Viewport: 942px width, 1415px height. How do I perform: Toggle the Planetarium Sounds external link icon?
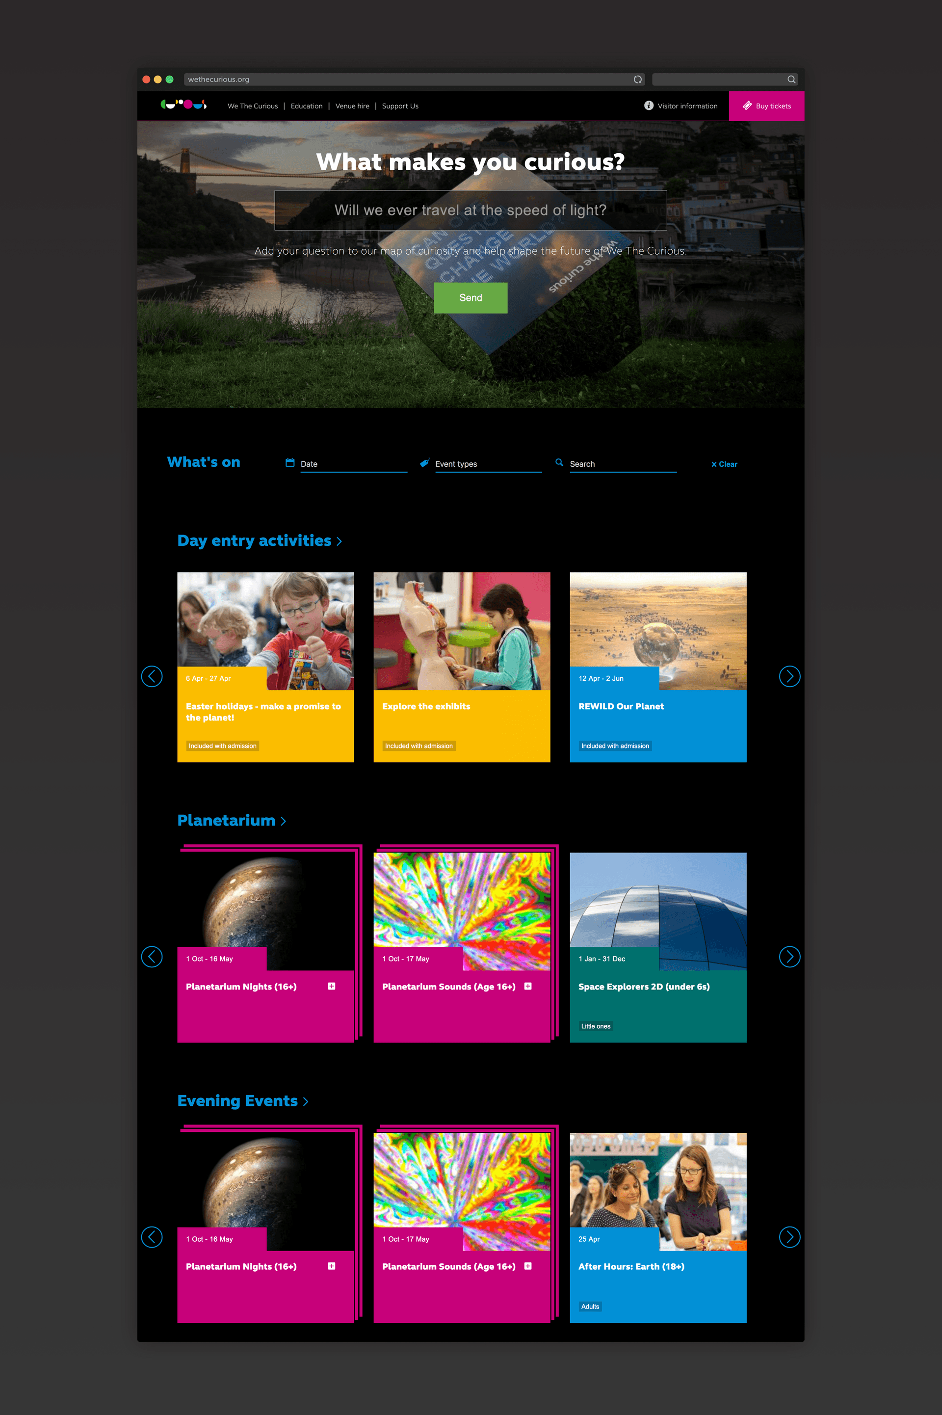pos(532,986)
